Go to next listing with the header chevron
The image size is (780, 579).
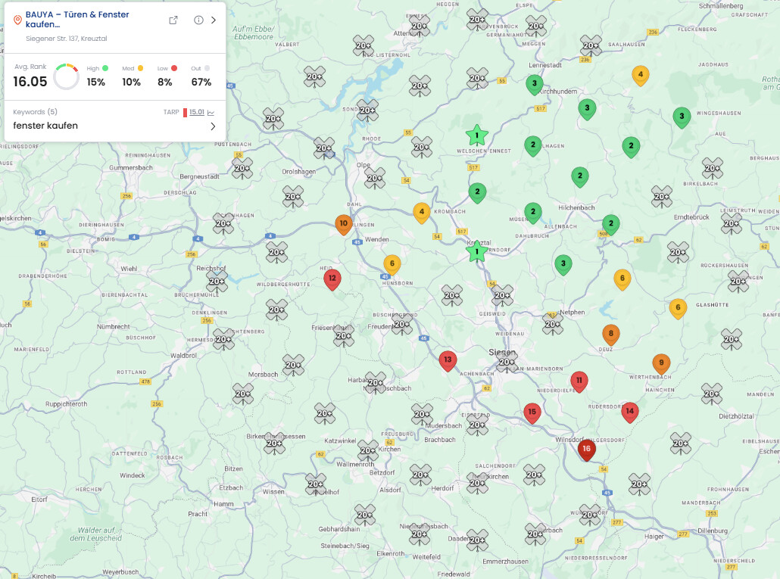point(214,20)
